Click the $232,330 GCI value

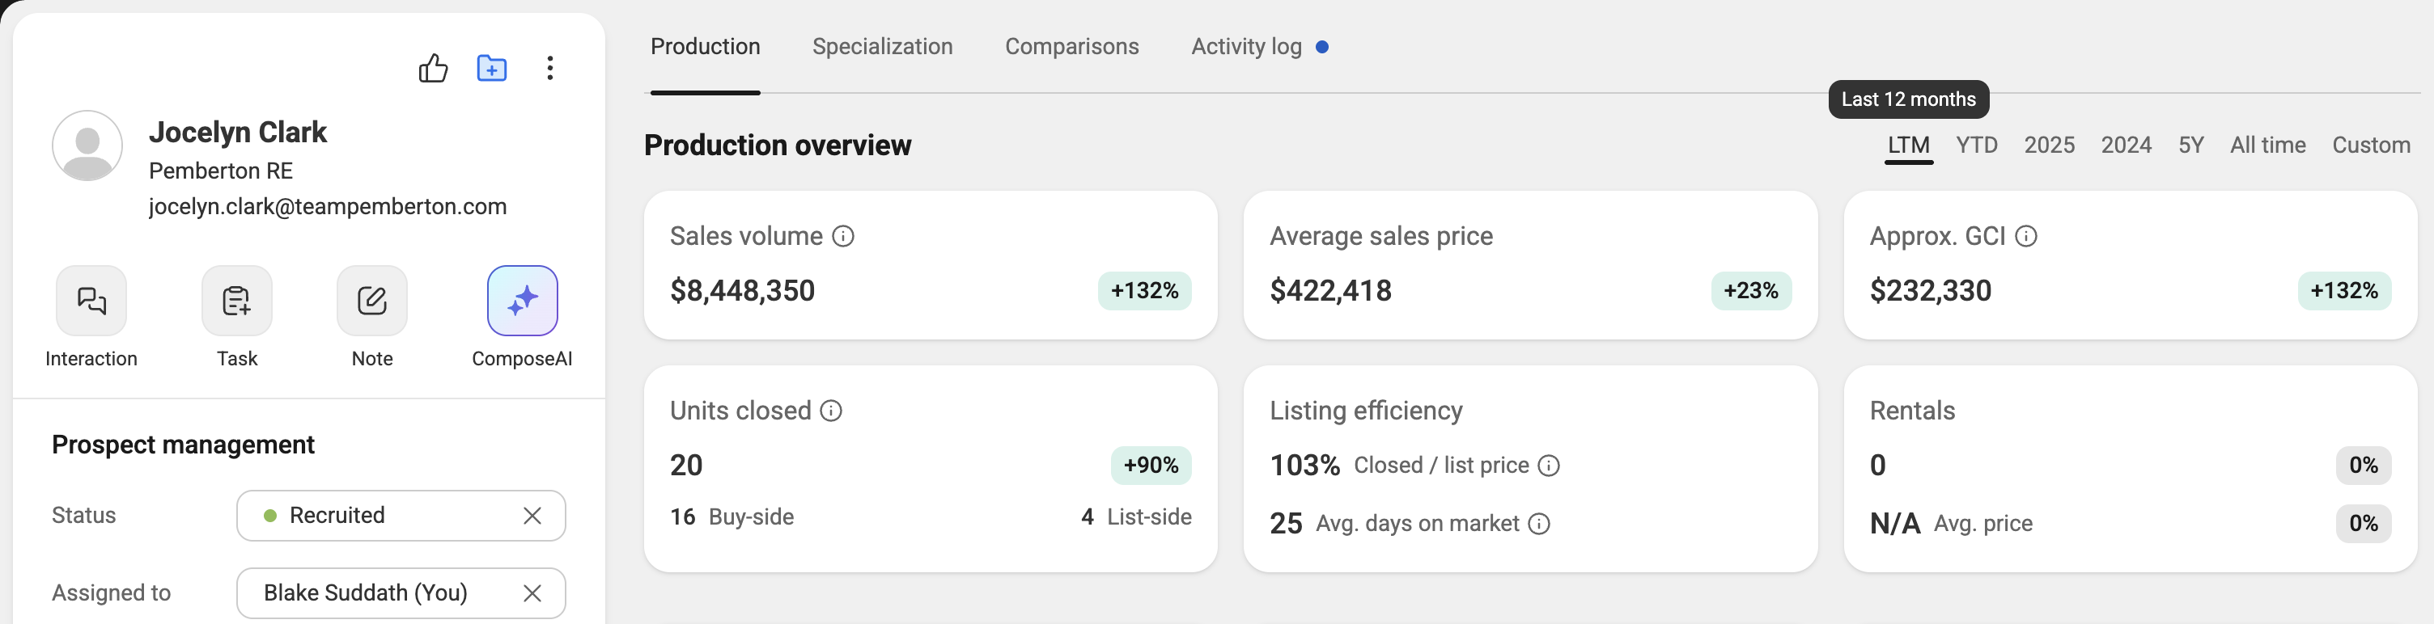[x=1931, y=291]
